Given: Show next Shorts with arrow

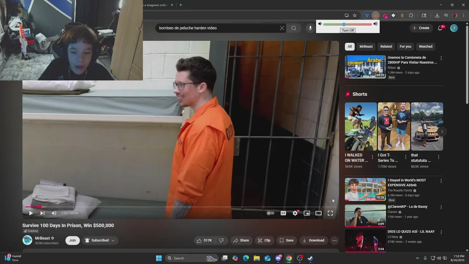Looking at the screenshot, I should point(442,132).
